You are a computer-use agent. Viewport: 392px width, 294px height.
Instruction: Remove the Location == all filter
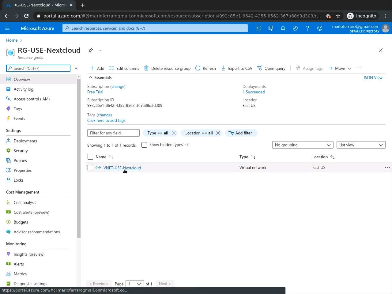click(218, 133)
